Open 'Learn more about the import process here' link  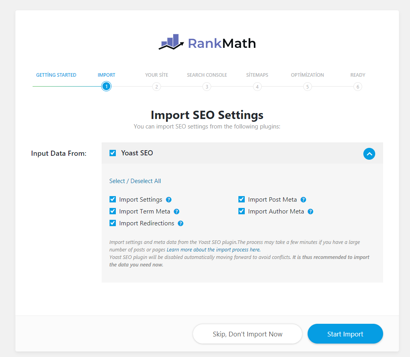tap(214, 249)
